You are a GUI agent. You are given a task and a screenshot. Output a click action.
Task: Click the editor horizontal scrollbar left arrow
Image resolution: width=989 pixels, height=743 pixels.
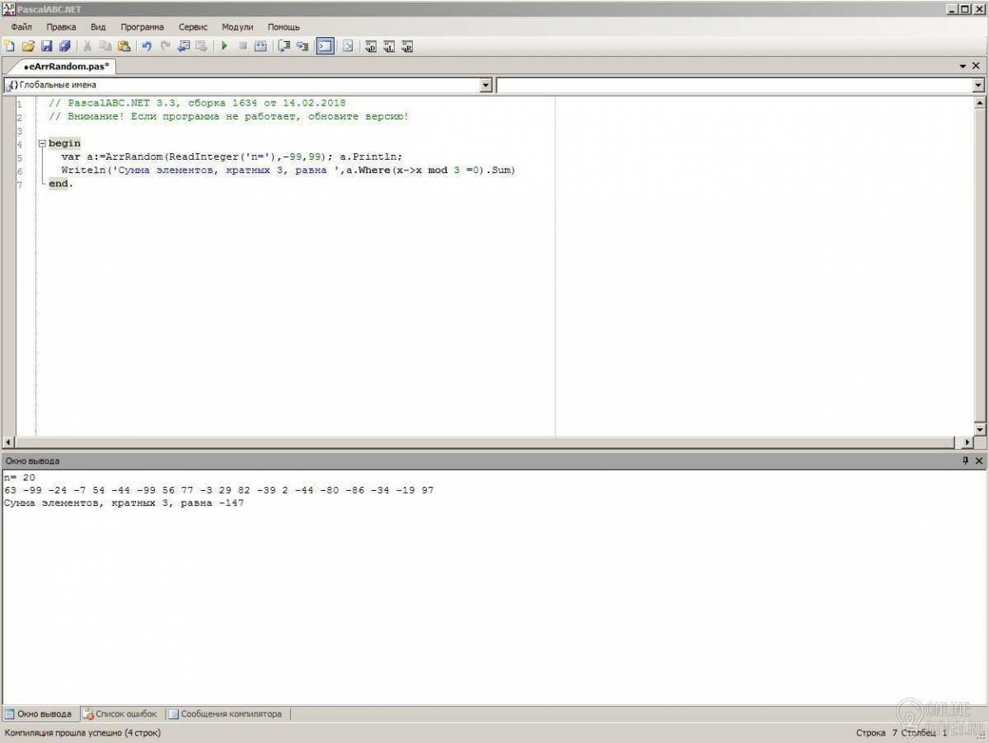[x=8, y=442]
